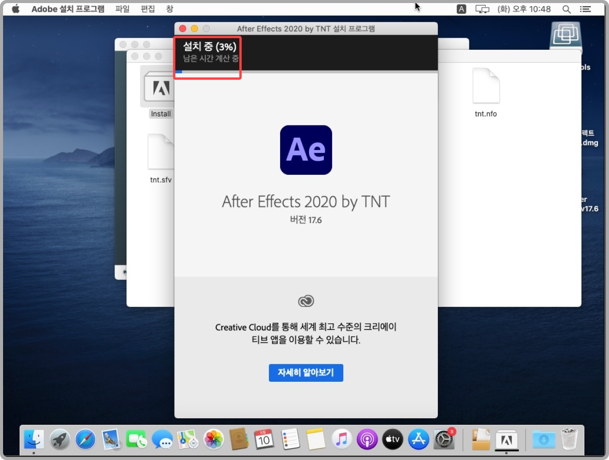
Task: Click the 버전 17.6 version text
Action: click(306, 220)
